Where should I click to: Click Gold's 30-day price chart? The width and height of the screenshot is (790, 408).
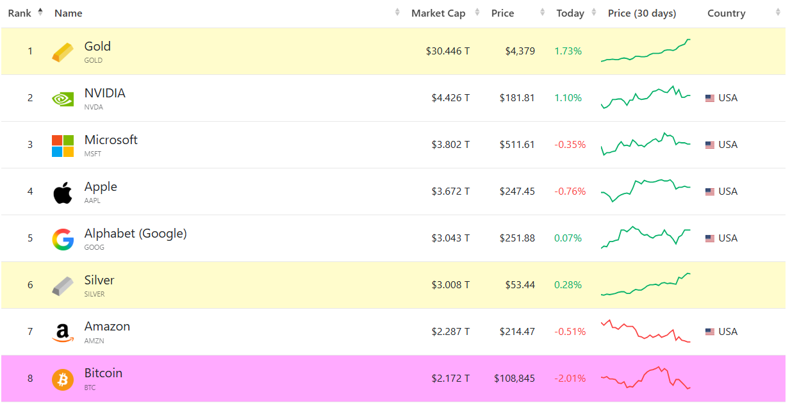(x=645, y=51)
